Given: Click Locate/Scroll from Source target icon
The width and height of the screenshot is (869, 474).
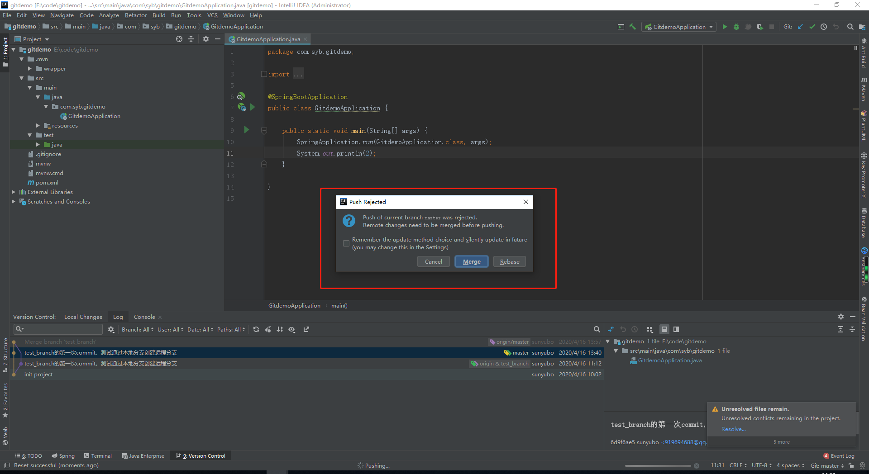Looking at the screenshot, I should [179, 39].
